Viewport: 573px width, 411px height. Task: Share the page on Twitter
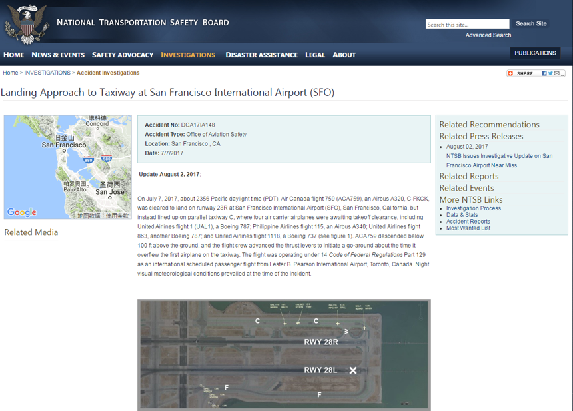pyautogui.click(x=550, y=73)
